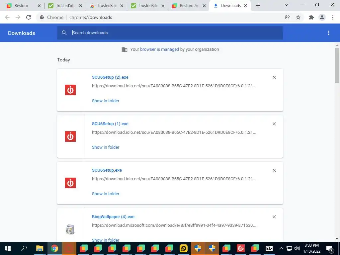Open the Windows Start menu

point(8,248)
